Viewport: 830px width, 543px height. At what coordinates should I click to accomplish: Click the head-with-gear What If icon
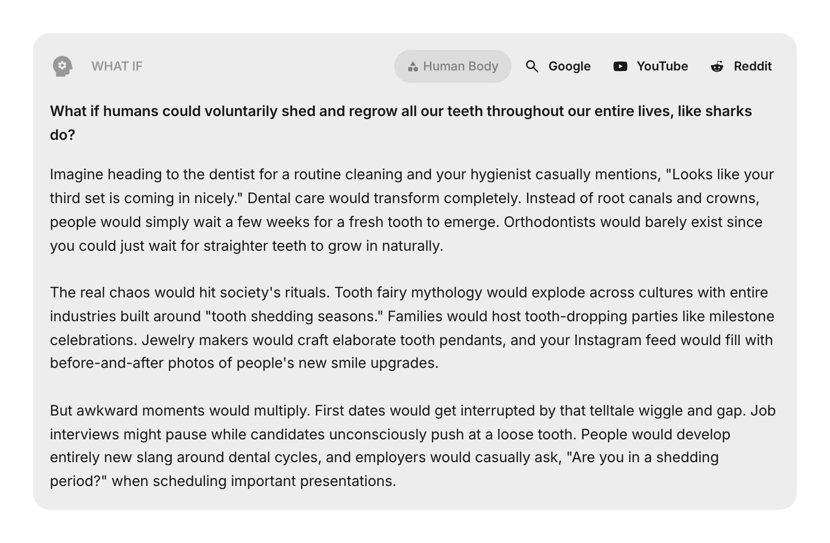62,66
